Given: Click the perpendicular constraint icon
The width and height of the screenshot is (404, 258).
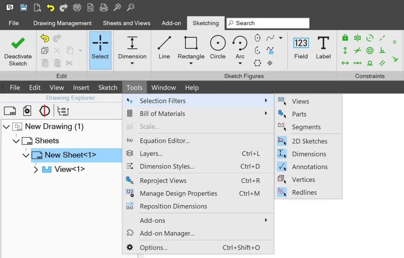Looking at the screenshot, I should (382, 51).
